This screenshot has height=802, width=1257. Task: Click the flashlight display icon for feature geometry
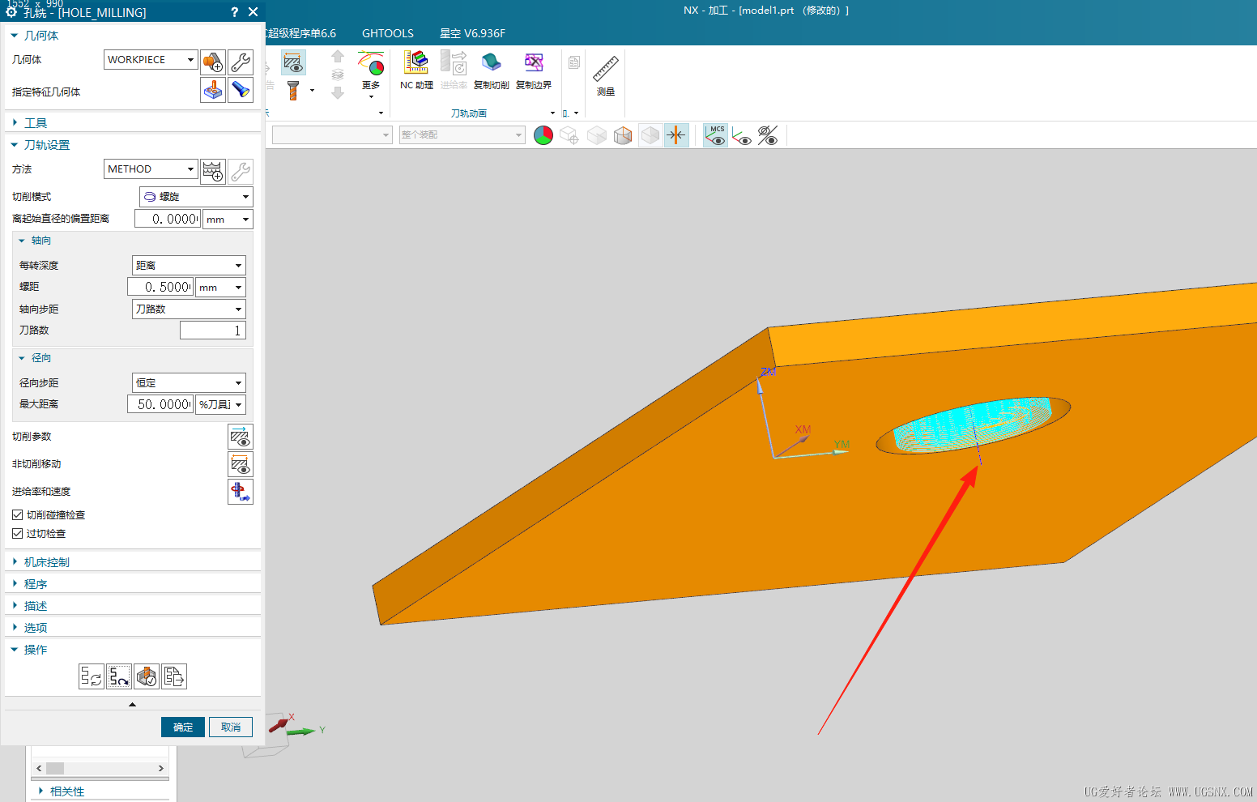click(x=241, y=90)
